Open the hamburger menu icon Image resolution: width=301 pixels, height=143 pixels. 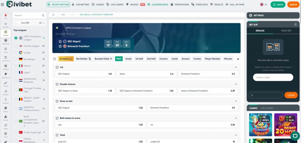tap(3, 4)
